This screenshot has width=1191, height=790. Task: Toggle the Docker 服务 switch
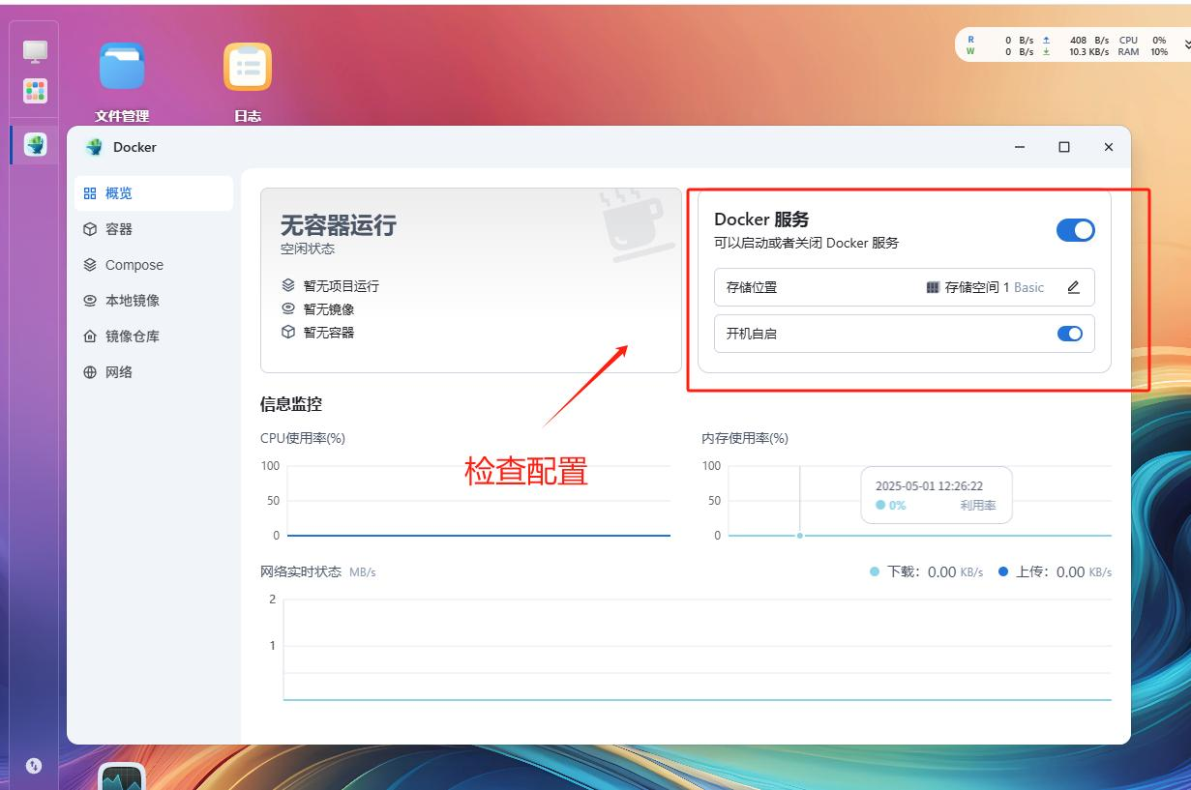[x=1075, y=230]
